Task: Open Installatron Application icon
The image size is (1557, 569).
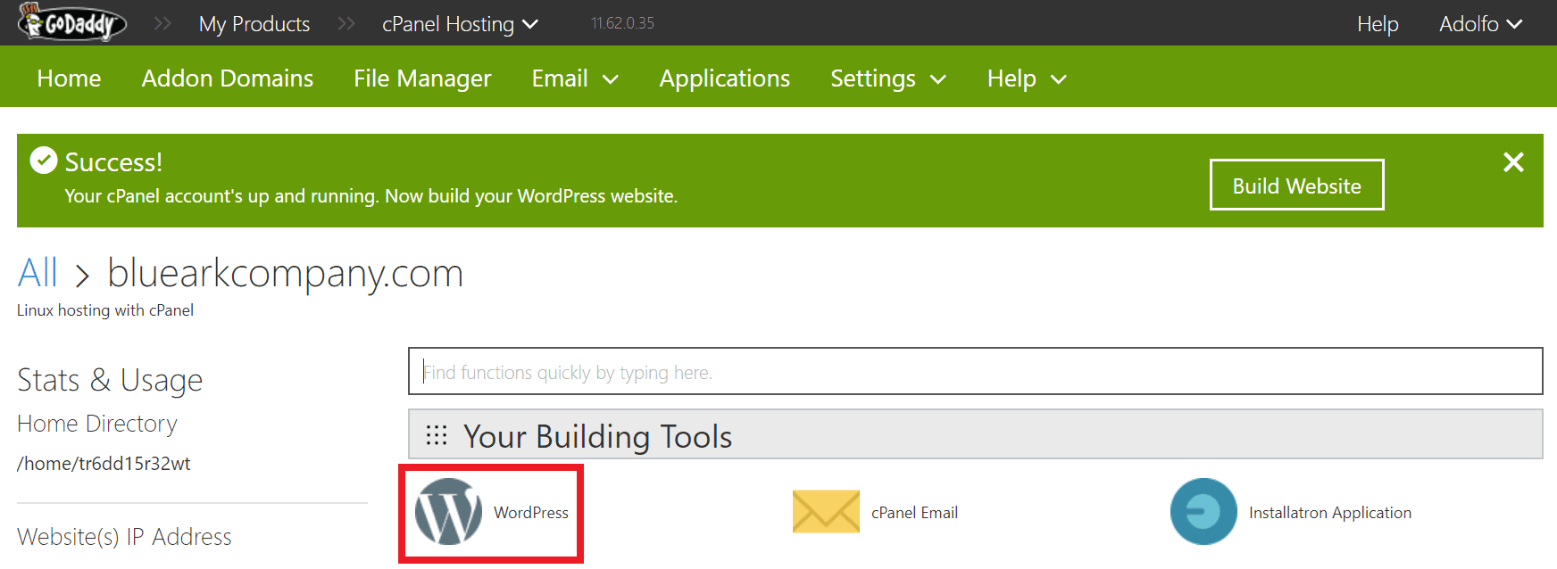Action: [x=1203, y=512]
